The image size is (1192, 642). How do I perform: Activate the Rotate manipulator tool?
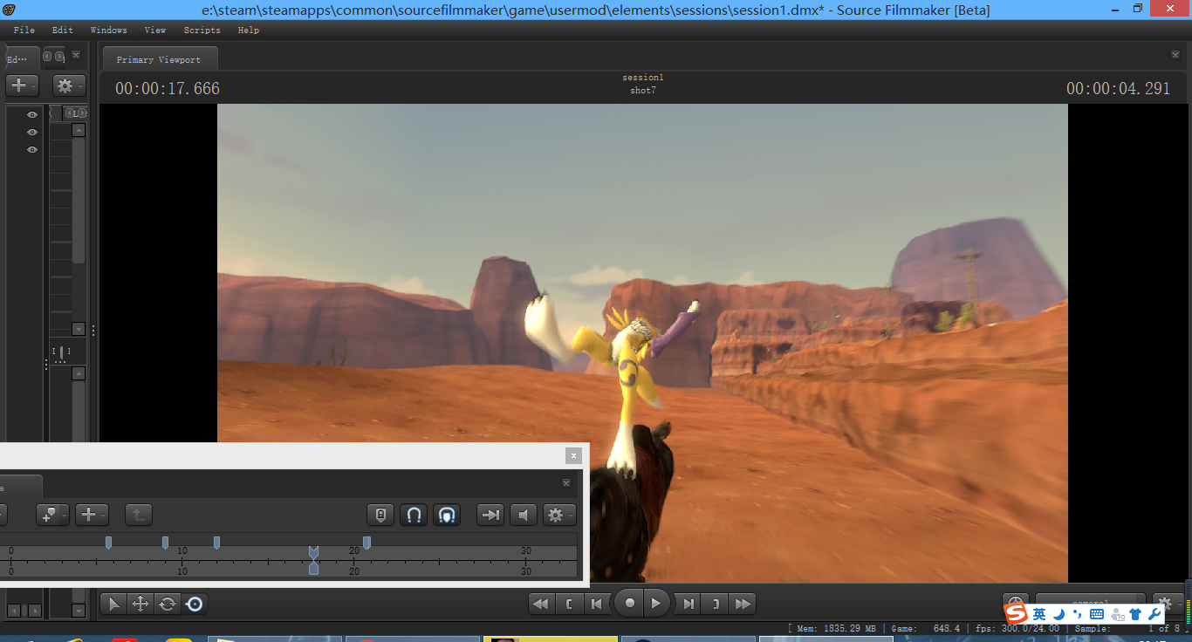pyautogui.click(x=167, y=604)
